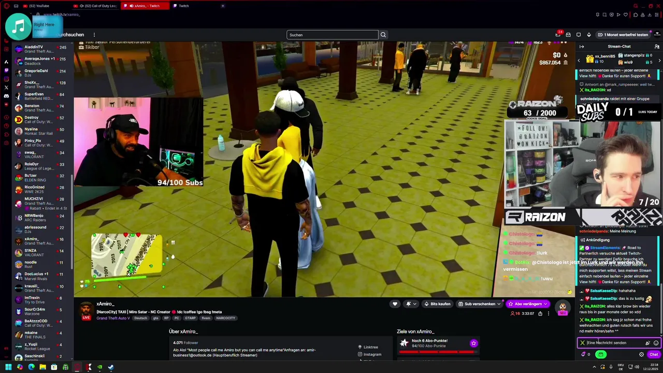Switch to the Call of Duty League tab
The height and width of the screenshot is (373, 663).
tap(96, 6)
